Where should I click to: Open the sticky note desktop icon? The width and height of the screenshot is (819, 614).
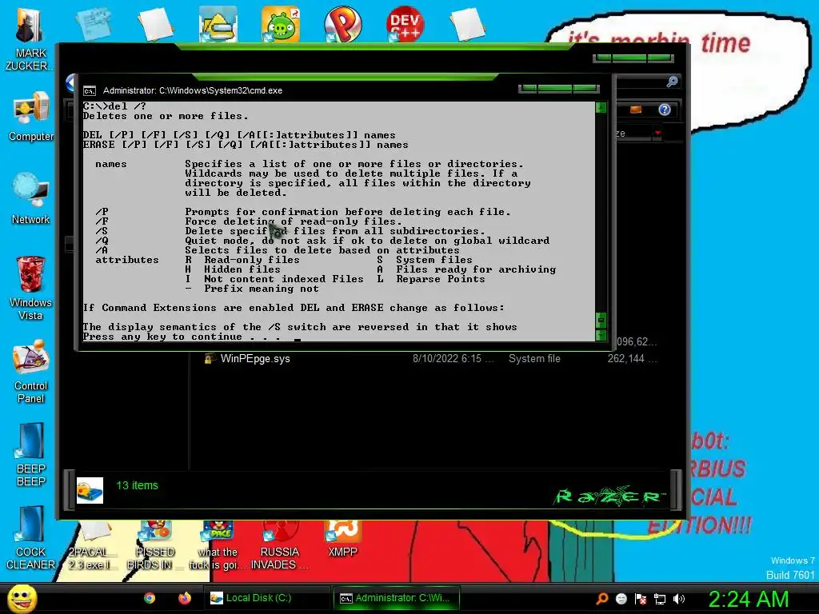pos(94,24)
